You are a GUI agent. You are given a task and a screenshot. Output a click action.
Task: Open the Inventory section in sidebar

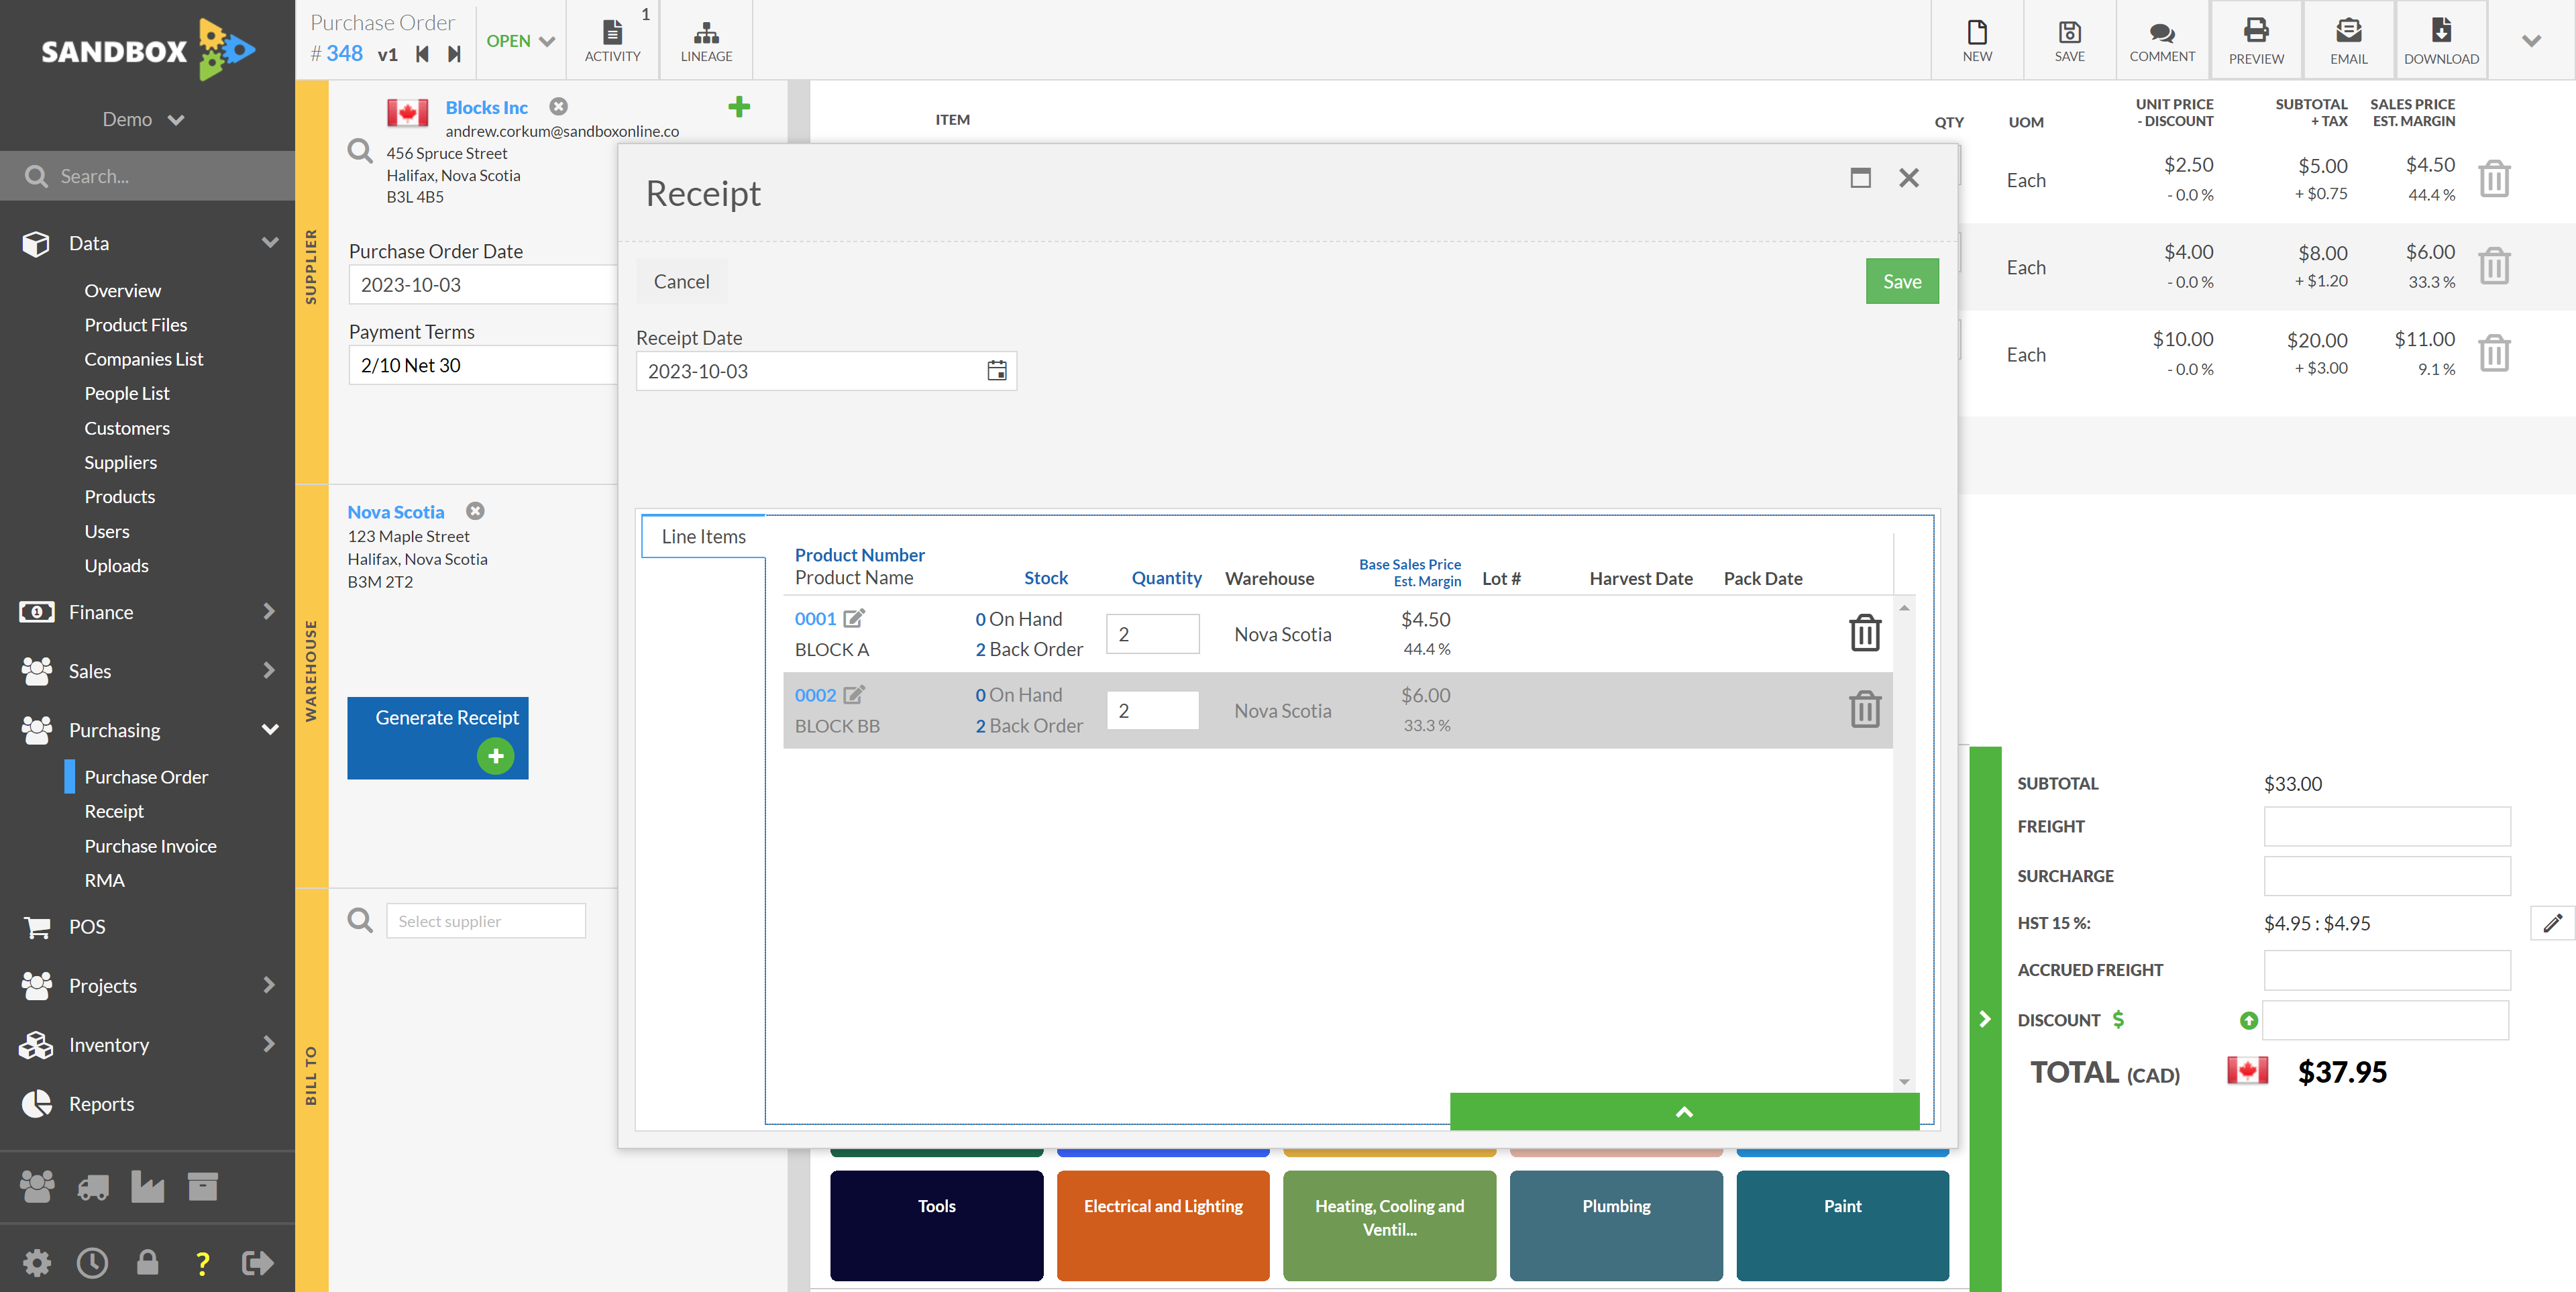109,1045
